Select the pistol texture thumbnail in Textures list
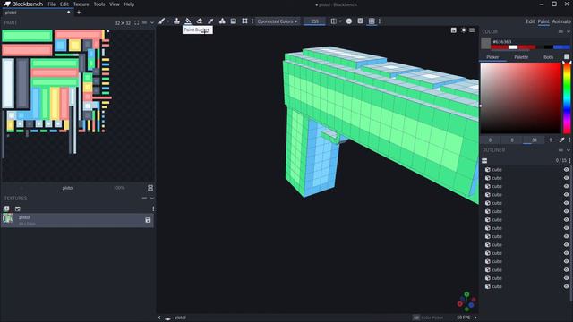 (x=8, y=218)
